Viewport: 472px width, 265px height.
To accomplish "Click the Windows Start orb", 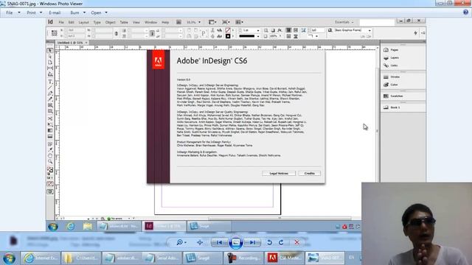I will coord(9,258).
